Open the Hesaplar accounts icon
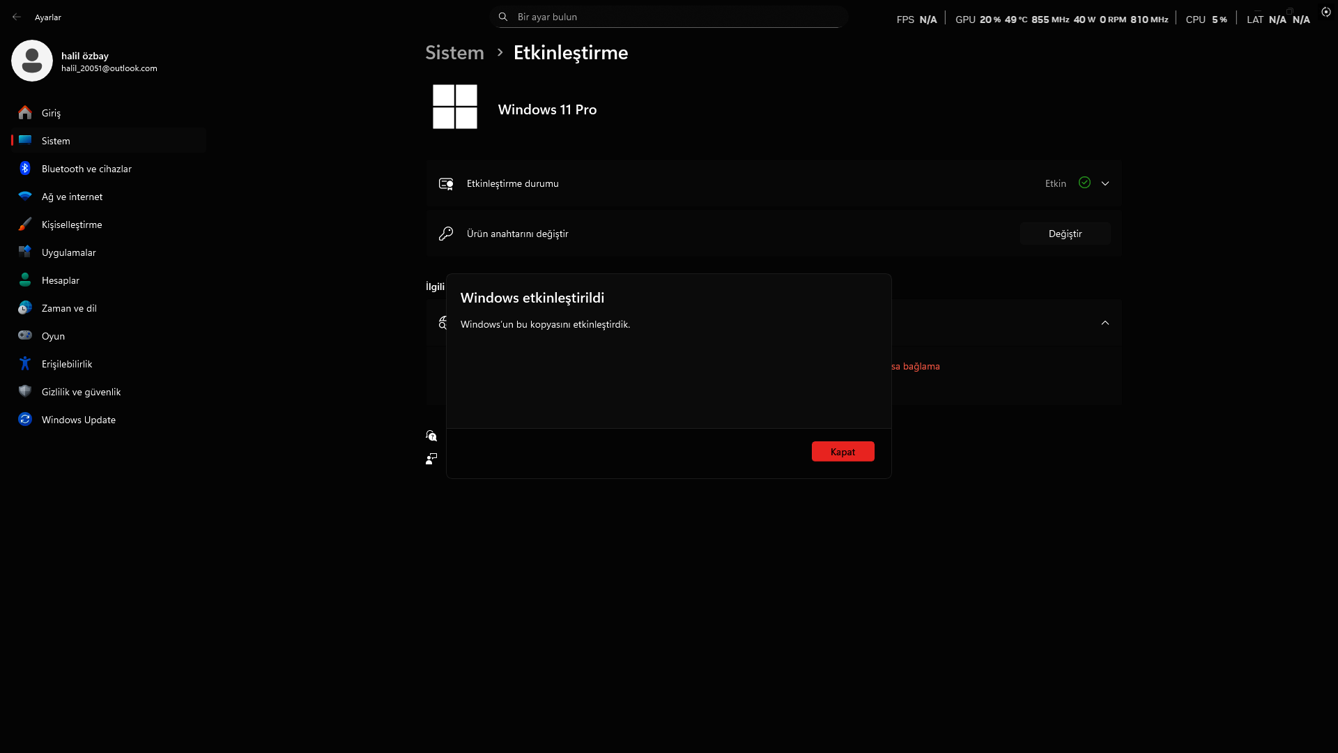This screenshot has width=1338, height=753. (25, 280)
